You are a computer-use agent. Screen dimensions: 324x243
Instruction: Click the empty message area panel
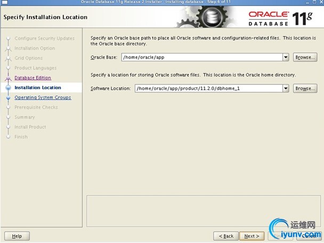[204, 211]
